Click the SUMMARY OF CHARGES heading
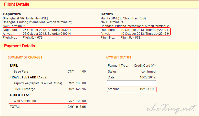This screenshot has width=199, height=117. point(25,57)
